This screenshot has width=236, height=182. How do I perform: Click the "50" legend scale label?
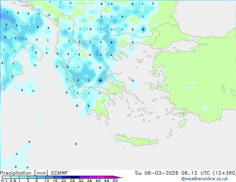pyautogui.click(x=115, y=181)
